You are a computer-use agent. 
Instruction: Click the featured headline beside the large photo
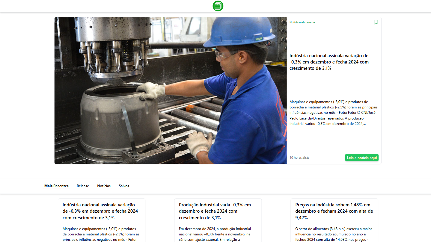coord(329,62)
